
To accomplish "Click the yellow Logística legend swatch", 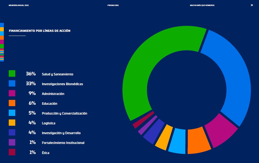I will (x=12, y=123).
